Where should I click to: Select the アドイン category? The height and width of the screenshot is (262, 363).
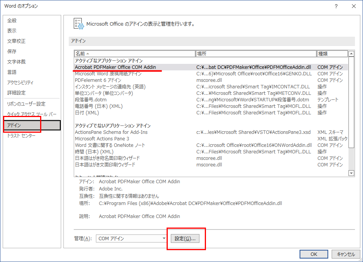[32, 125]
